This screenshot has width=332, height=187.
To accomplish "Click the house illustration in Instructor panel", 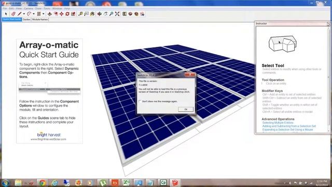I will coord(282,43).
